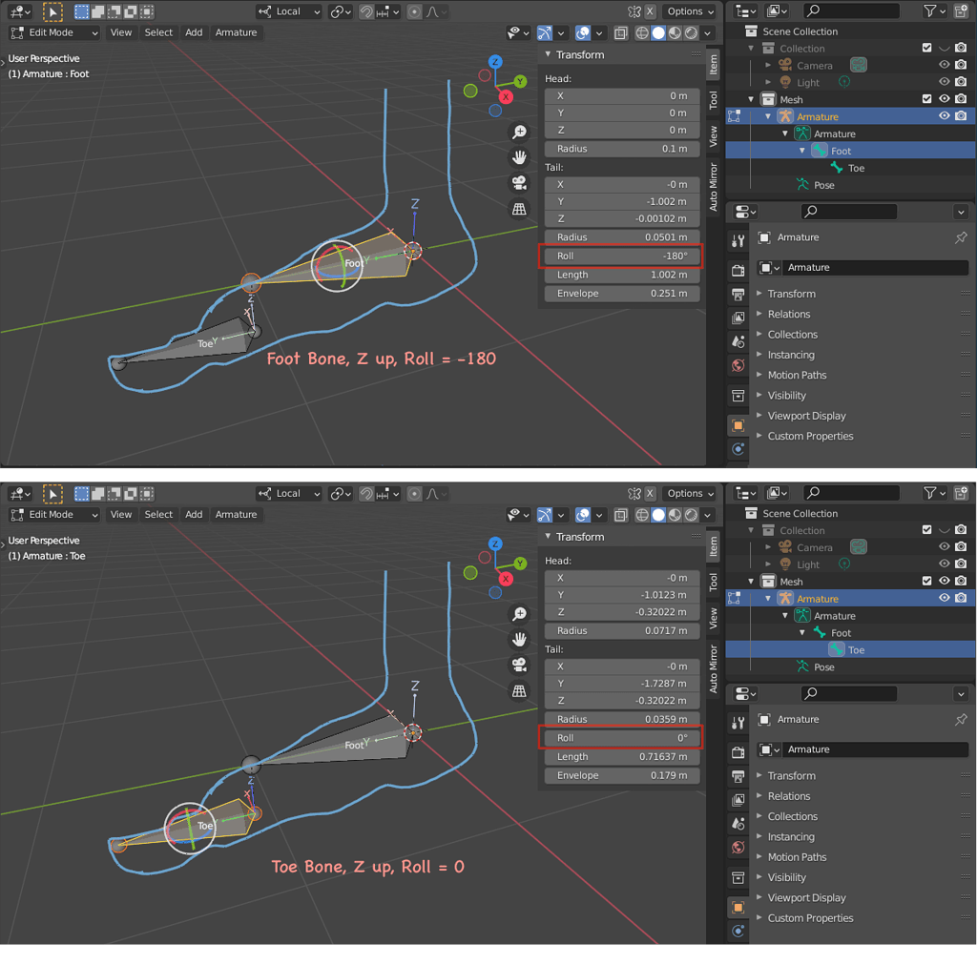Viewport: 977px width, 964px height.
Task: Uncheck the Mesh collection checkbox
Action: pos(926,98)
